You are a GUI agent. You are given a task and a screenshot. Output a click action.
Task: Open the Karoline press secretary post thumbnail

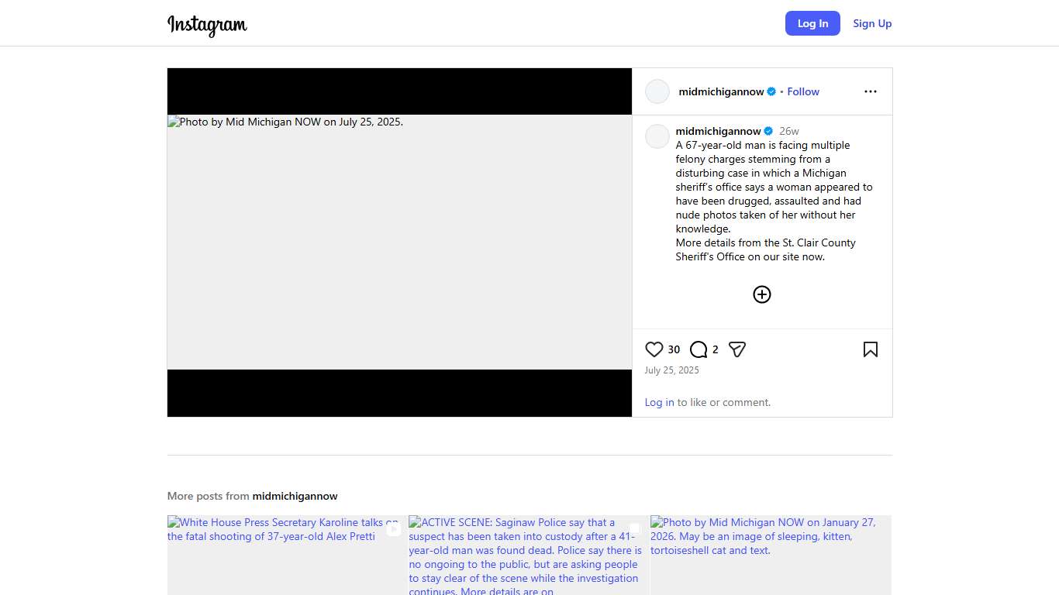click(x=286, y=555)
